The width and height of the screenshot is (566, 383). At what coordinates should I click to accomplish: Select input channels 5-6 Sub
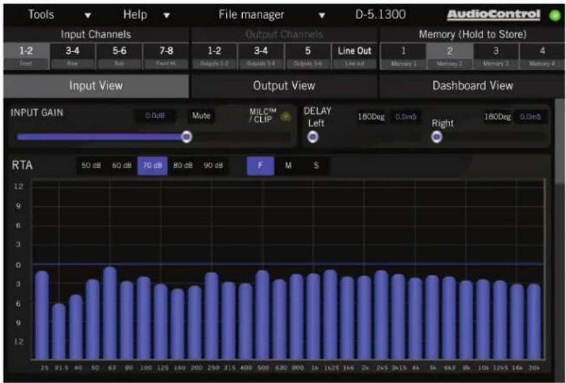click(119, 56)
